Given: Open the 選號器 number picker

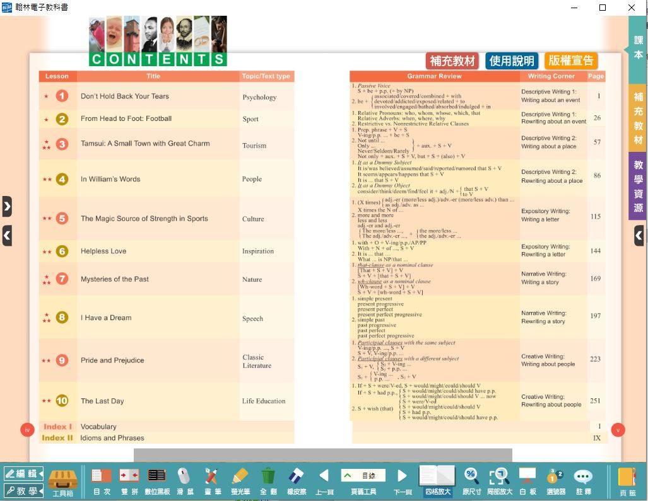Looking at the screenshot, I should coord(555,482).
